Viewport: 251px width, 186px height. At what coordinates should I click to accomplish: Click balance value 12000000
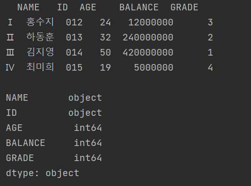tap(151, 22)
